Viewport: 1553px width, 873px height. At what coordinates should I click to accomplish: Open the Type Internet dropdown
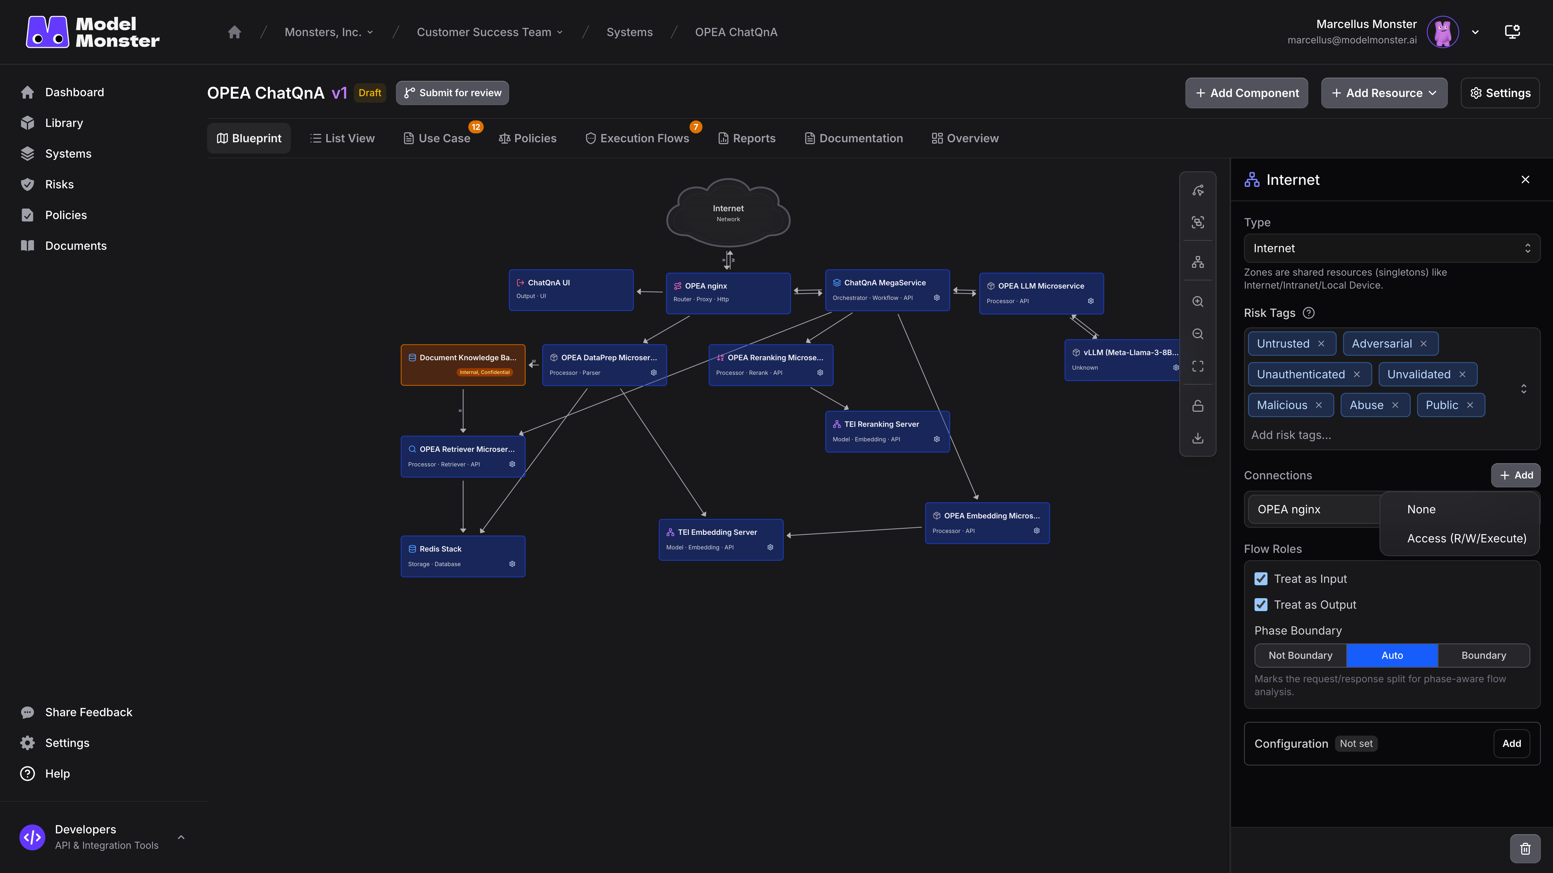click(x=1392, y=248)
